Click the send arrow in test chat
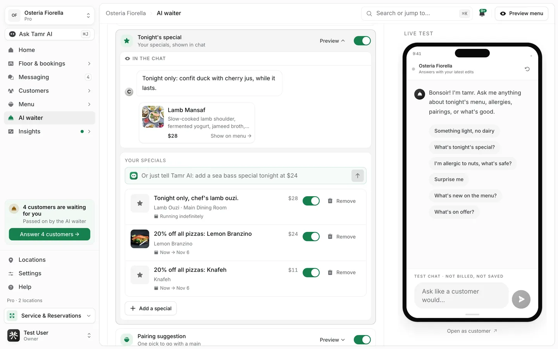Viewport: 558px width, 349px height. pos(521,299)
